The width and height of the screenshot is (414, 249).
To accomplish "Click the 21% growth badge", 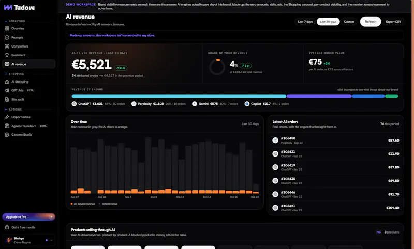I will (121, 68).
